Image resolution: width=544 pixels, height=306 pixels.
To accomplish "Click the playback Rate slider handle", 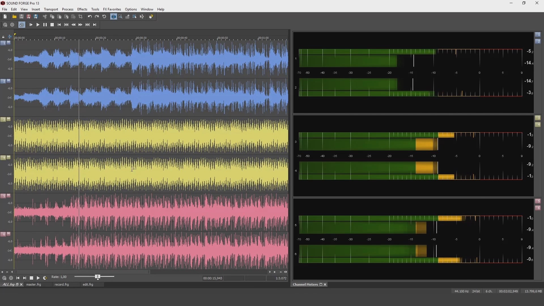I will point(98,277).
